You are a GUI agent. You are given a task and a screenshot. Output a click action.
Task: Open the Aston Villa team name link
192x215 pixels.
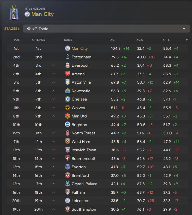tap(81, 82)
